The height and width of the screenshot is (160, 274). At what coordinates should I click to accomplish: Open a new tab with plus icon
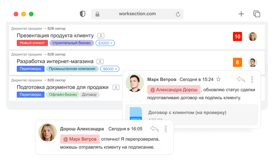point(241,14)
